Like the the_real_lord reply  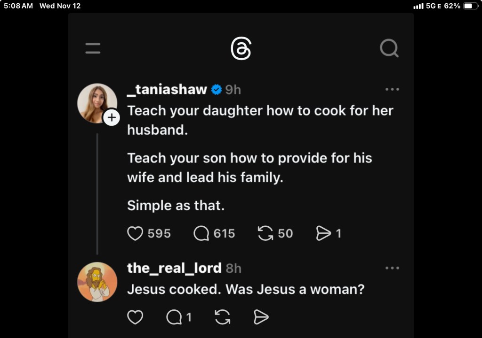135,317
